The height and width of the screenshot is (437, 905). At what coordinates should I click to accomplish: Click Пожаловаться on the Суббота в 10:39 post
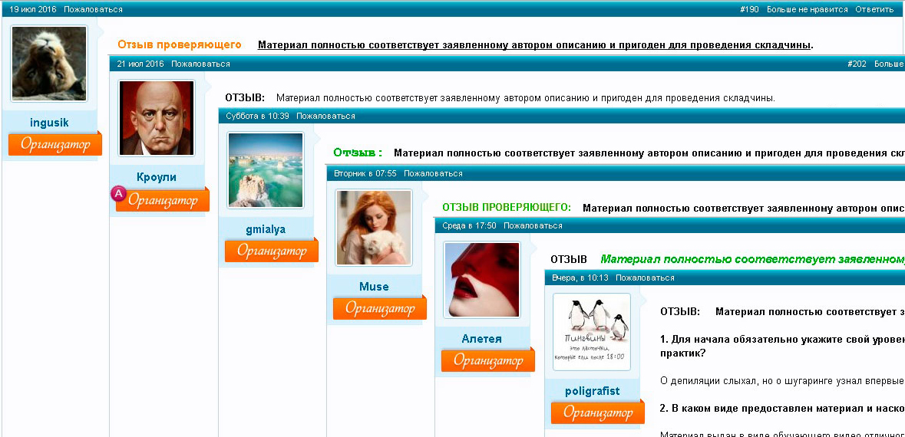pyautogui.click(x=325, y=116)
